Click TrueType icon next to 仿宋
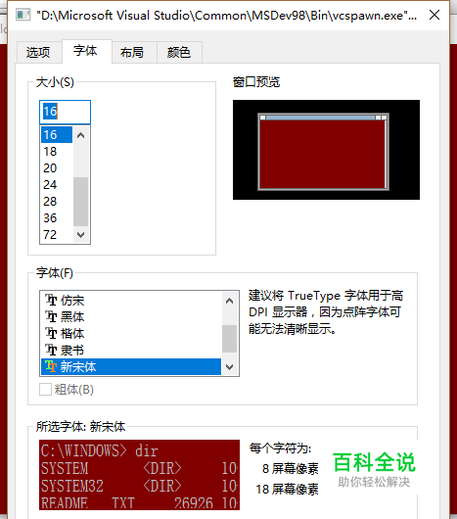Image resolution: width=457 pixels, height=519 pixels. pos(51,301)
